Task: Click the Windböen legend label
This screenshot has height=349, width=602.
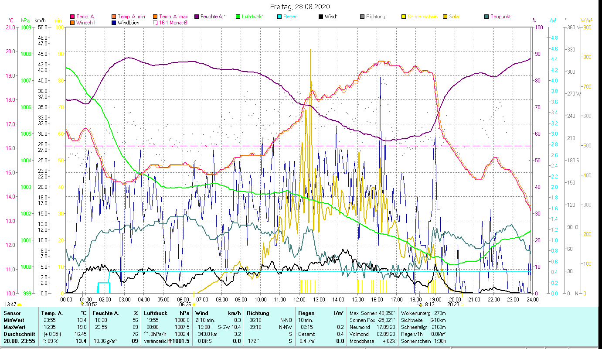Action: point(129,23)
